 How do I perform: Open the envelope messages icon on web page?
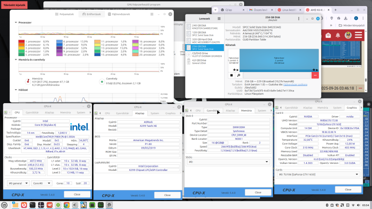pos(328,35)
